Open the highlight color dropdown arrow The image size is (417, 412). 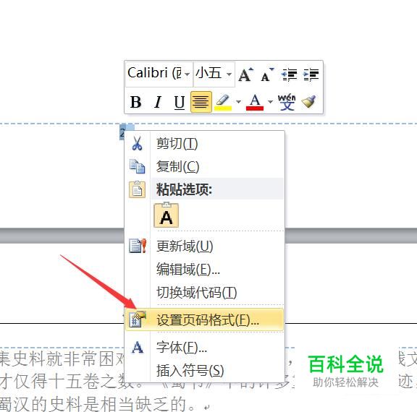(239, 102)
